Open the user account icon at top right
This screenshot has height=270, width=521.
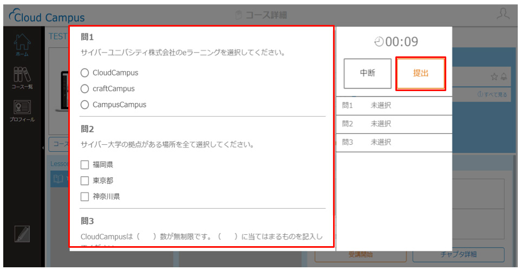504,15
